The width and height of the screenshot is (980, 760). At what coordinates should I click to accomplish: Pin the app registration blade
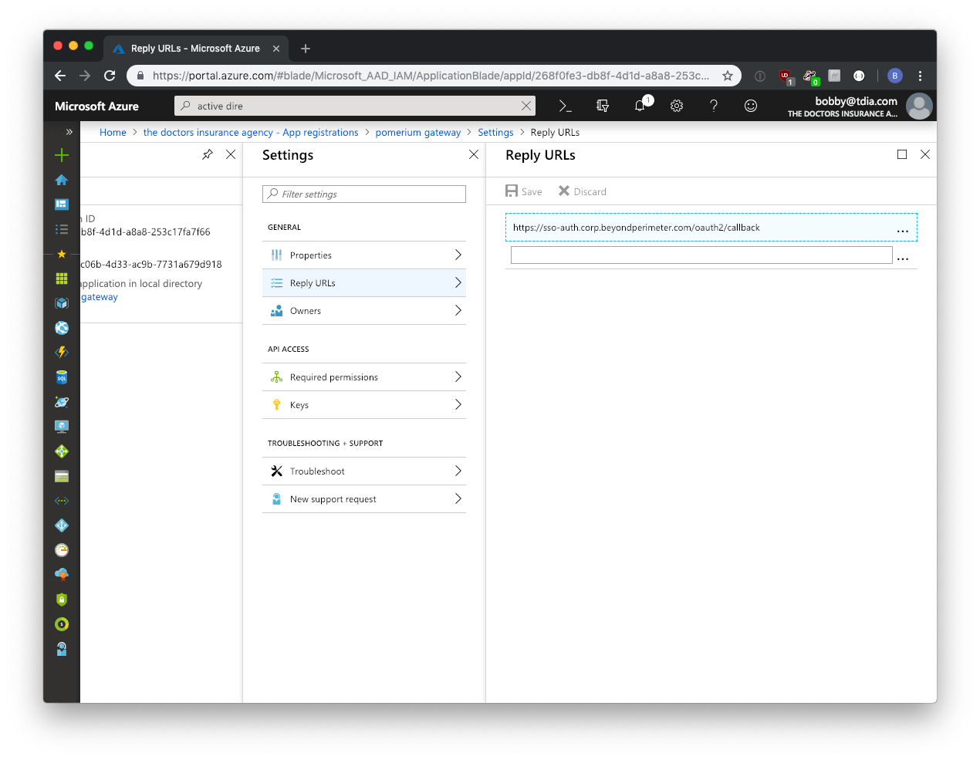(208, 154)
